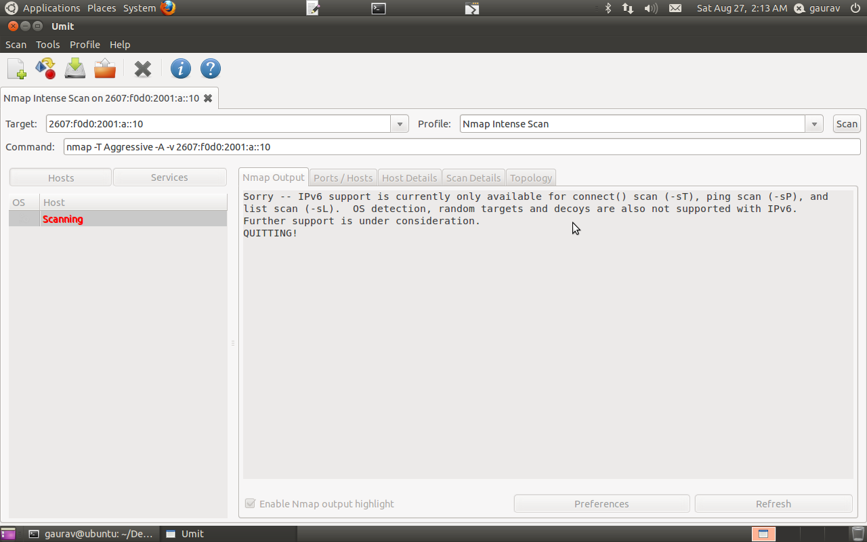This screenshot has width=867, height=542.
Task: Switch to the Scan Details tab
Action: [x=473, y=178]
